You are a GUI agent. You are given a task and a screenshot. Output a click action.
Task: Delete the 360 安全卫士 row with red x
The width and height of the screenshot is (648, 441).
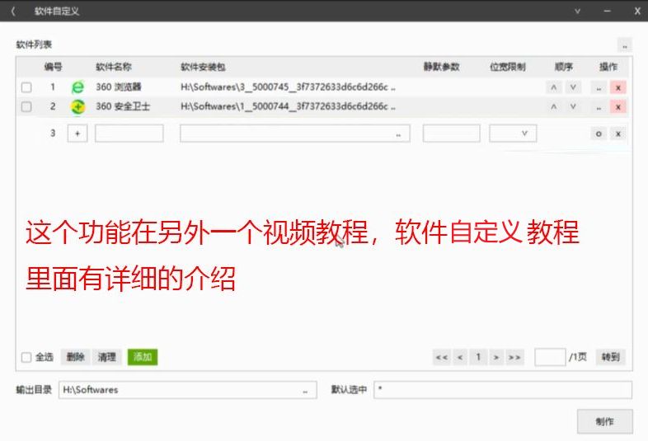pos(617,106)
